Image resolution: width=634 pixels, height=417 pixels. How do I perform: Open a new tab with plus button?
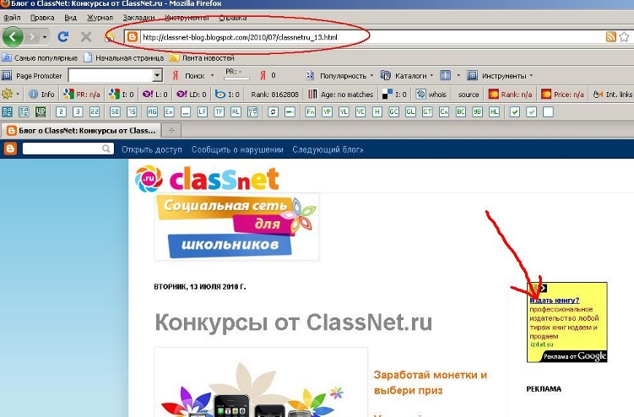click(x=171, y=130)
